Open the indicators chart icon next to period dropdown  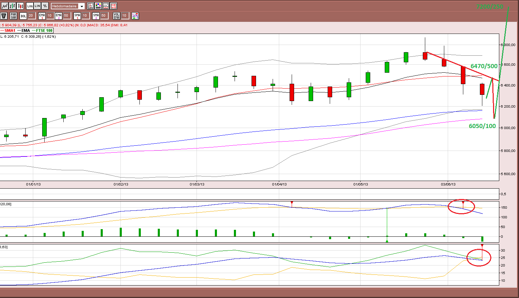91,6
